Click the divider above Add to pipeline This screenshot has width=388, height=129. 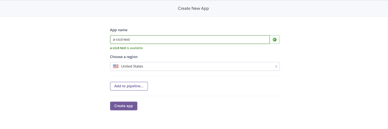pos(195,76)
